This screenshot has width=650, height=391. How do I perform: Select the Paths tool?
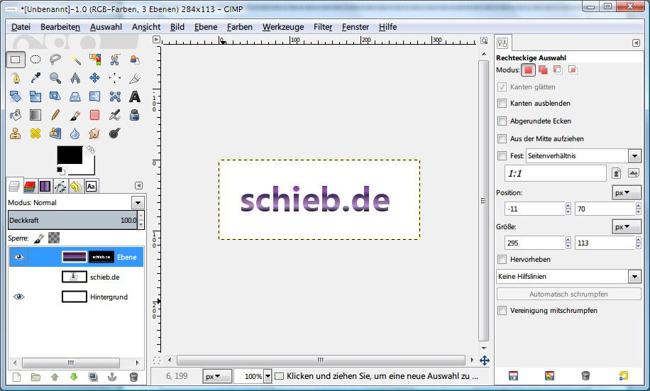[16, 78]
